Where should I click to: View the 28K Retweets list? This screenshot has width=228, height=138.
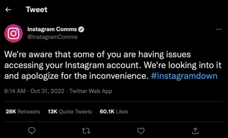coord(23,111)
